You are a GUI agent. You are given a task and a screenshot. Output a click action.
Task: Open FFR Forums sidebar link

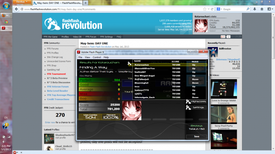click(53, 49)
